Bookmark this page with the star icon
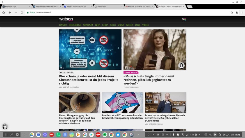This screenshot has height=138, width=245. pos(232,13)
